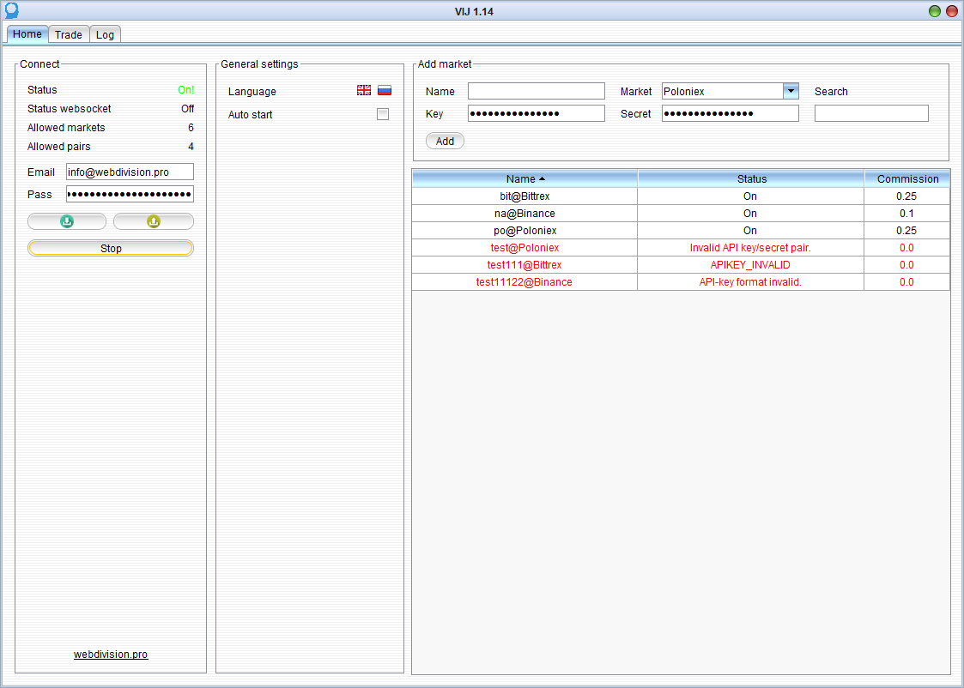The width and height of the screenshot is (964, 688).
Task: Switch language to English via UK flag
Action: click(x=364, y=90)
